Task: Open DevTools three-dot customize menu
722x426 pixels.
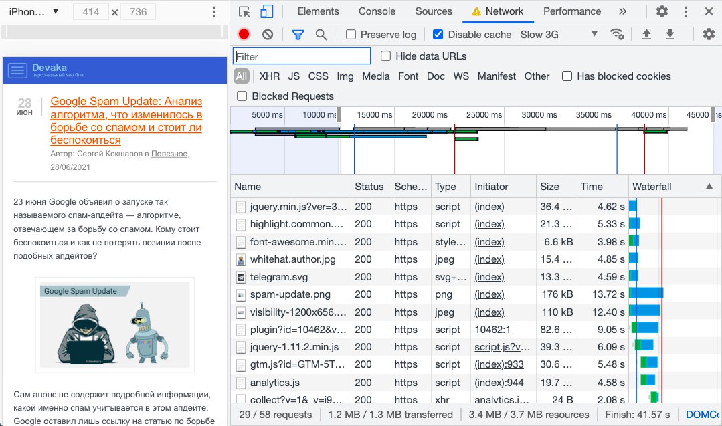Action: point(686,11)
